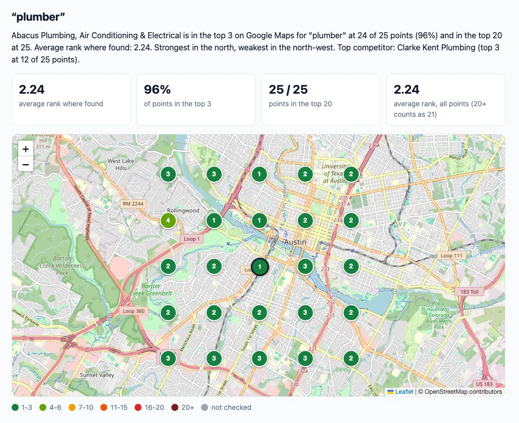This screenshot has height=423, width=519.
Task: Click the 'RM 2244' map road label
Action: point(133,204)
